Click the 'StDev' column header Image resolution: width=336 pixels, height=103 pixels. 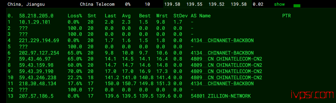point(181,16)
